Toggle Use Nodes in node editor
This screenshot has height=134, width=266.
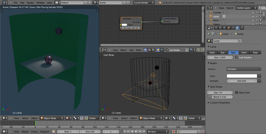click(167, 50)
